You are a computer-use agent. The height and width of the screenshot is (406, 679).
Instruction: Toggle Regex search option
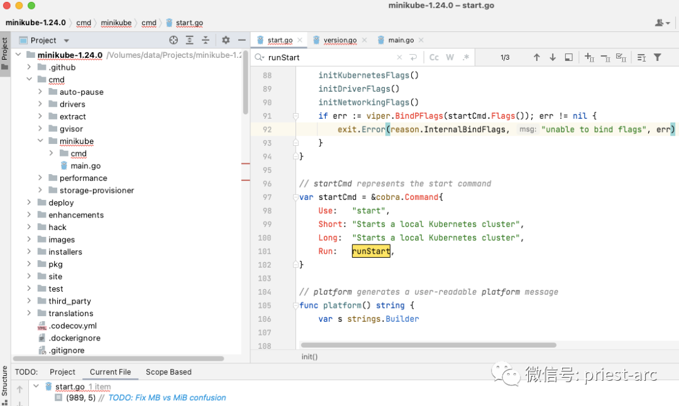coord(466,57)
